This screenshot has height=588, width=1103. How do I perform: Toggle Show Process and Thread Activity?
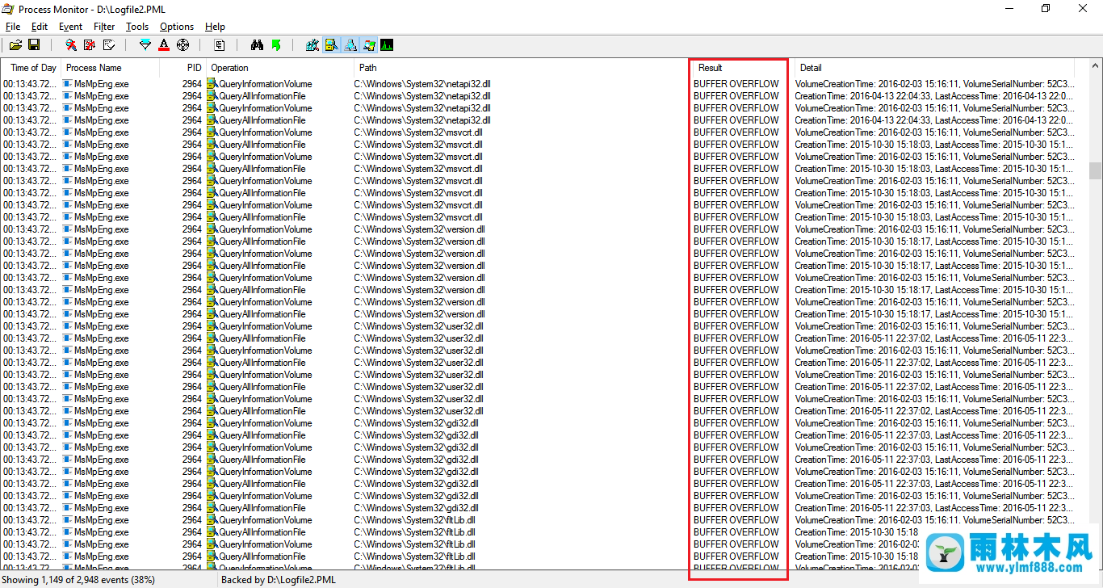368,45
